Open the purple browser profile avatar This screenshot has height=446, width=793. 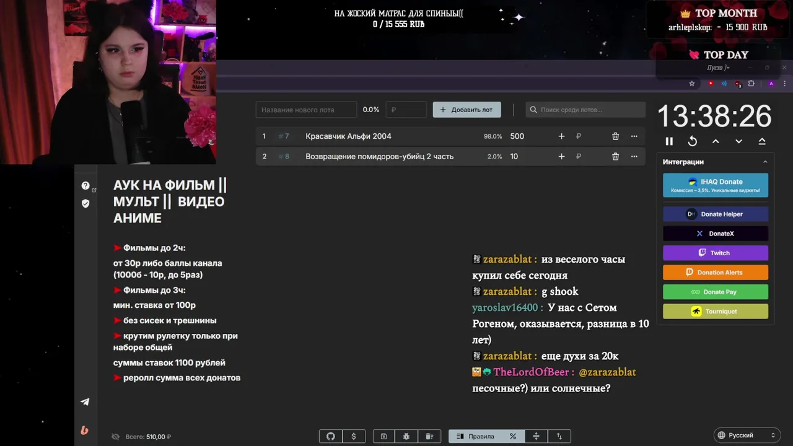pyautogui.click(x=771, y=84)
